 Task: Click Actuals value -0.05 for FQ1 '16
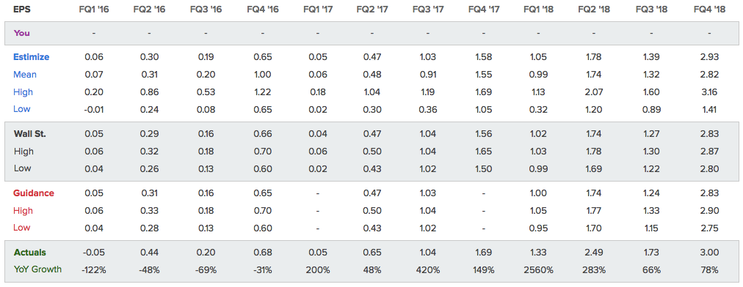tap(94, 253)
